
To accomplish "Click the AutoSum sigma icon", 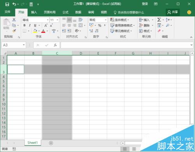I will pos(159,20).
